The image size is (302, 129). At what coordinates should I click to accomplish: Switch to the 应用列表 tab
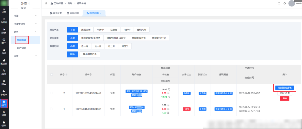click(73, 13)
